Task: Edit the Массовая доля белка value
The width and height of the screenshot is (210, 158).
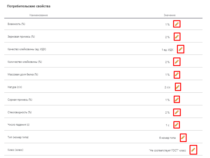Action: click(177, 74)
